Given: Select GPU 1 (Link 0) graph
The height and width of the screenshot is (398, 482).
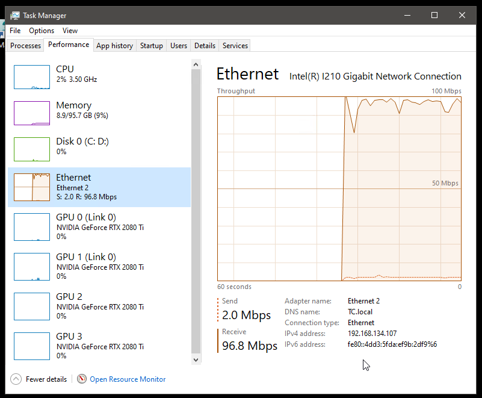Looking at the screenshot, I should click(32, 266).
